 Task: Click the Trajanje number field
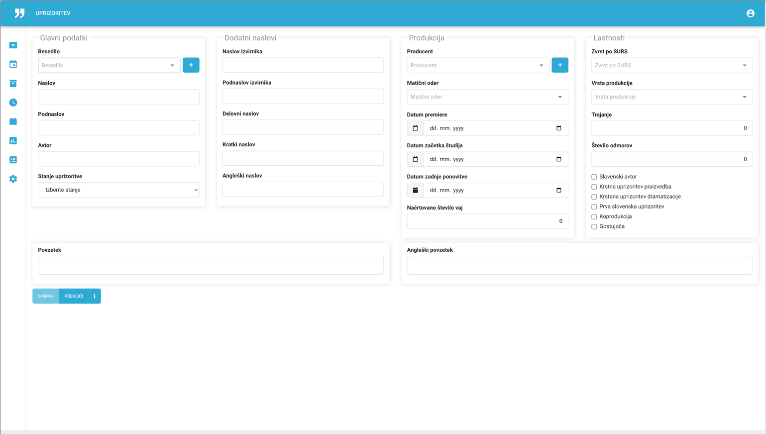pos(671,128)
